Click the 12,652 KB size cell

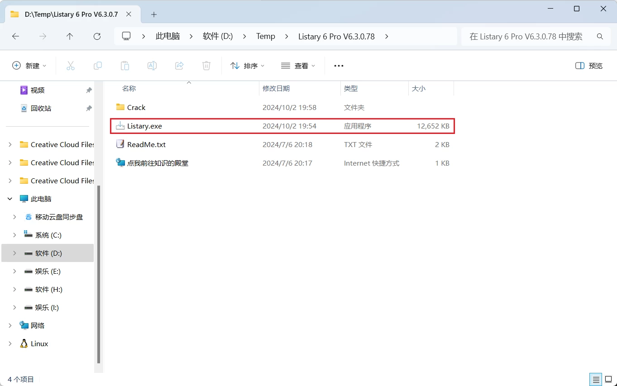(433, 126)
